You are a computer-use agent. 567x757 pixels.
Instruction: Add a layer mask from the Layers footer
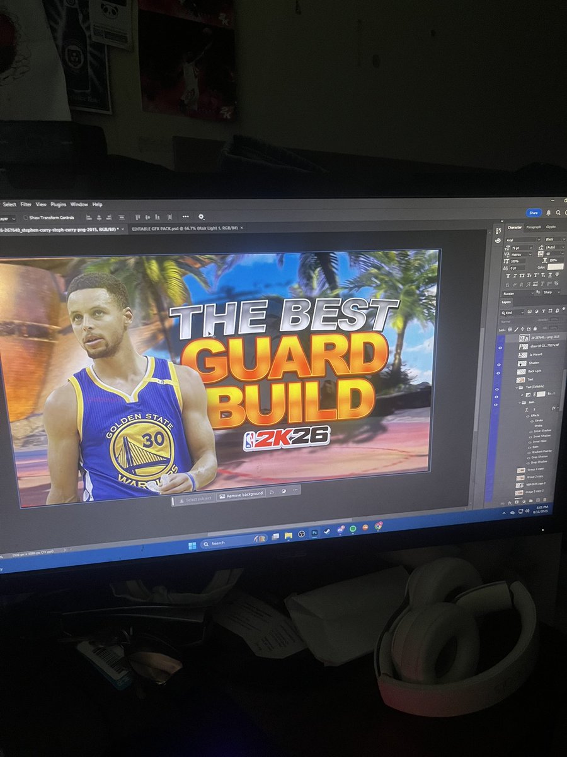pyautogui.click(x=517, y=502)
